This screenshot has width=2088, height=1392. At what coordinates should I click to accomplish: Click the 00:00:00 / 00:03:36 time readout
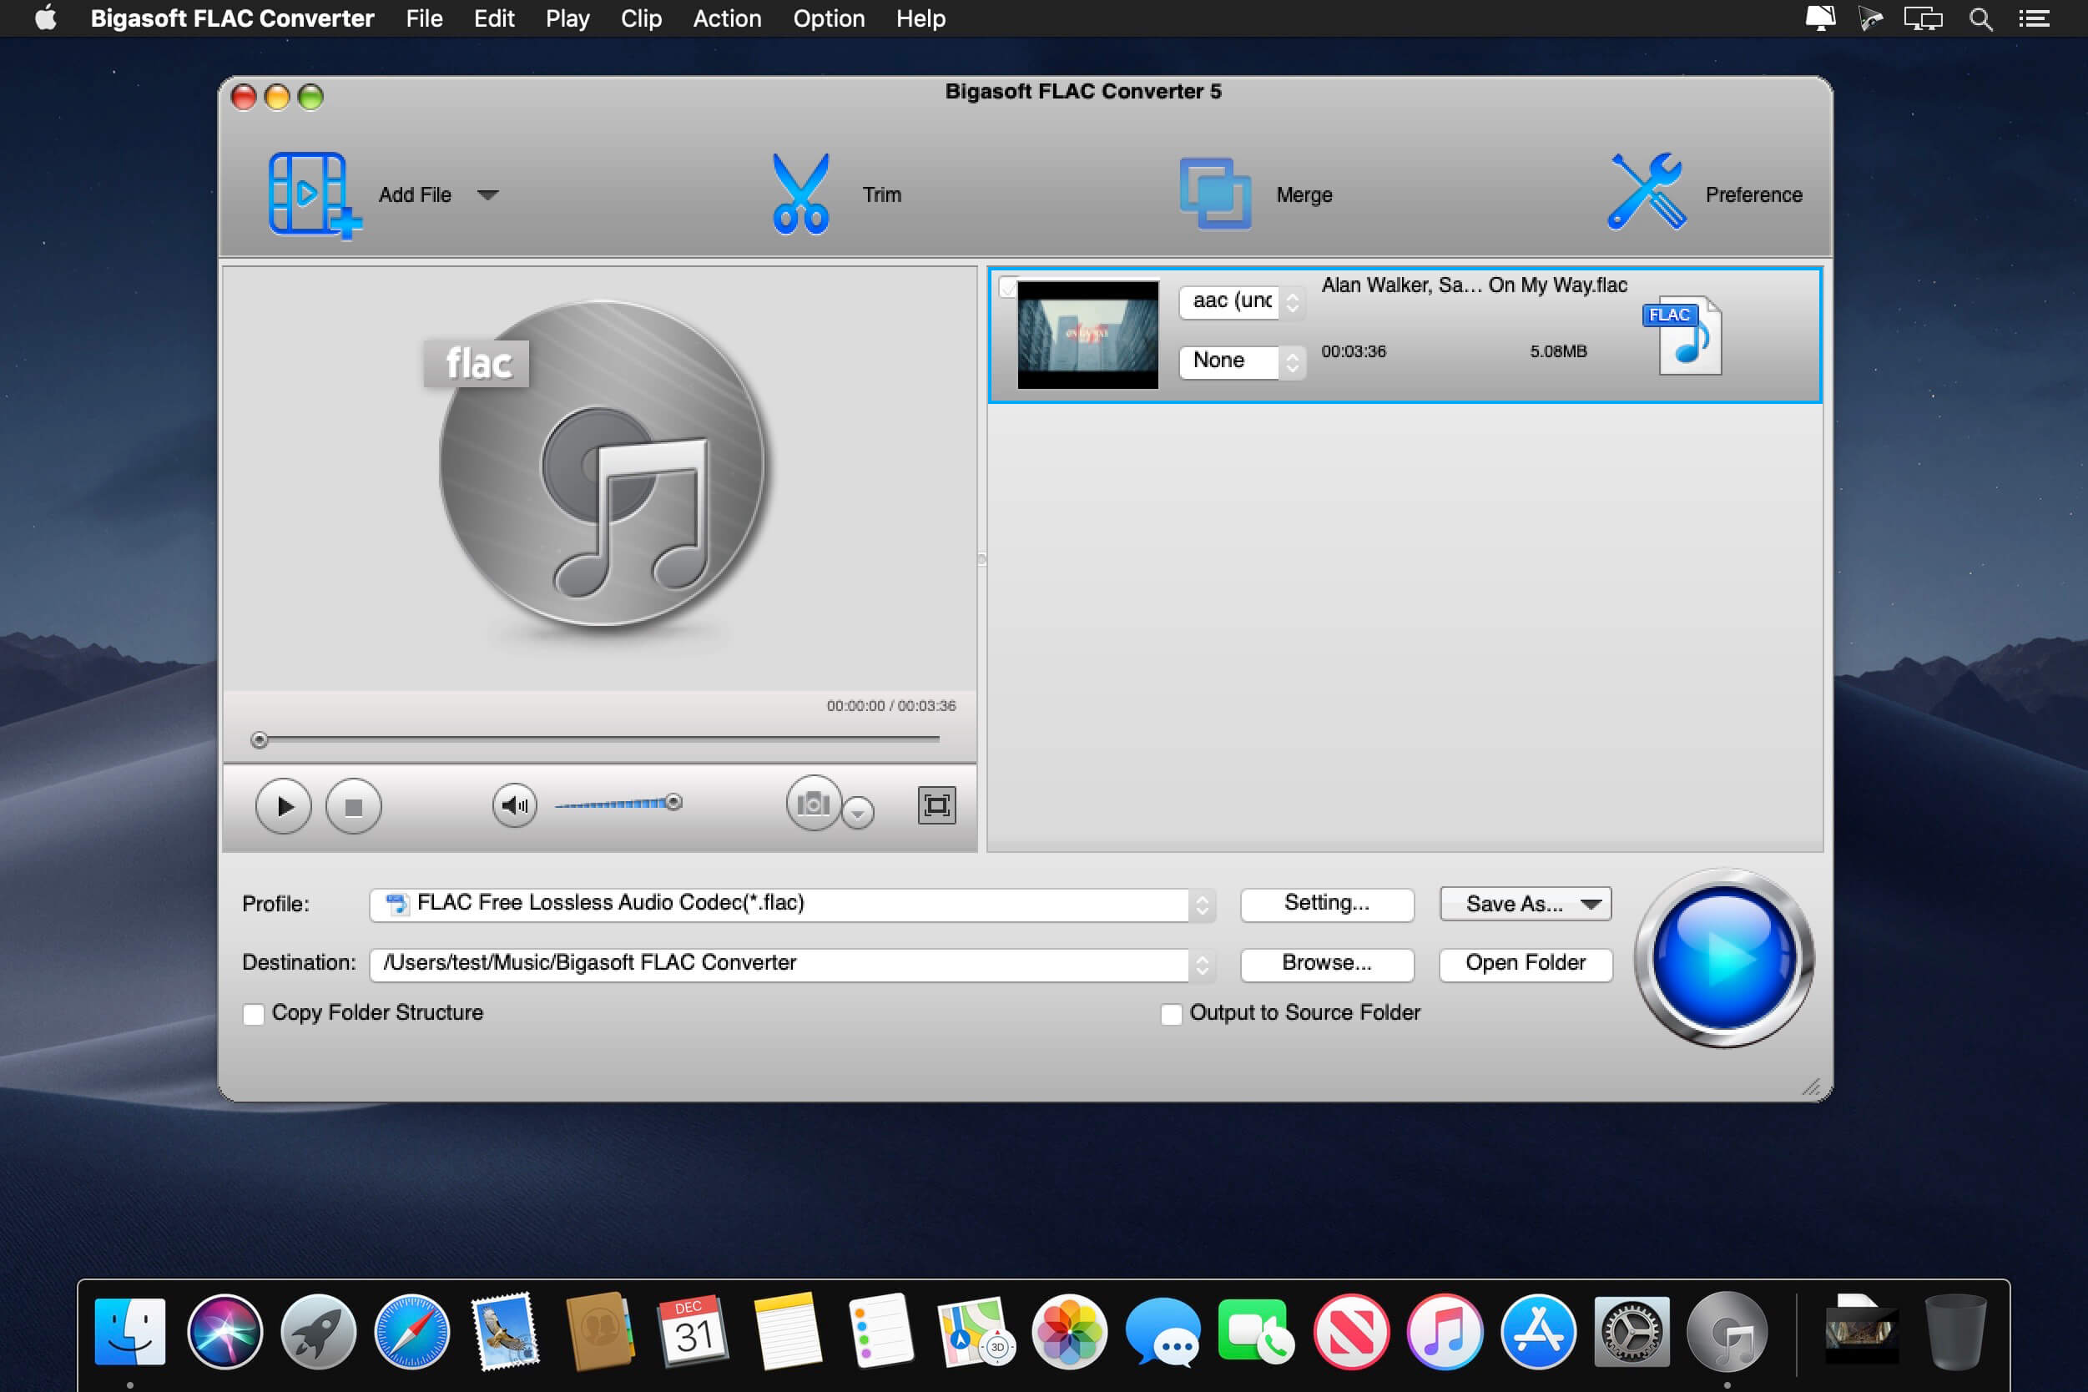(x=891, y=706)
